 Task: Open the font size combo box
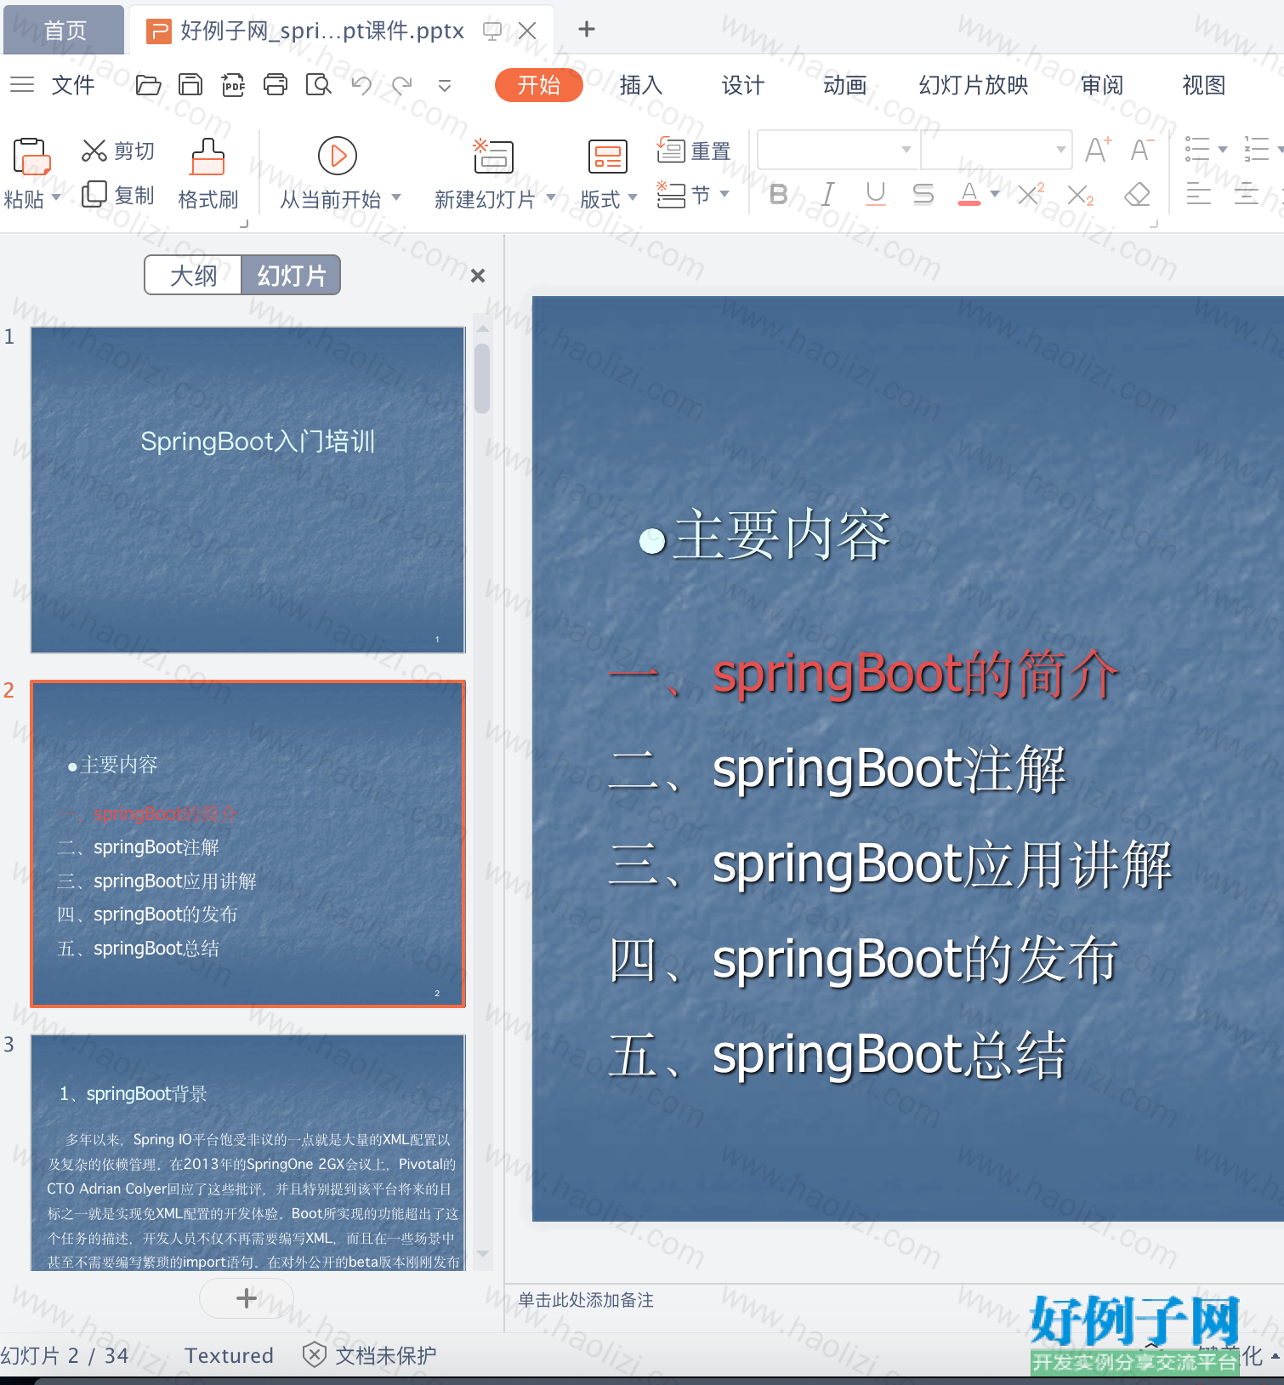[997, 150]
